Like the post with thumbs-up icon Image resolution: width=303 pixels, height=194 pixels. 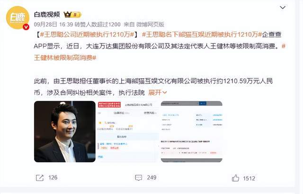(x=235, y=178)
